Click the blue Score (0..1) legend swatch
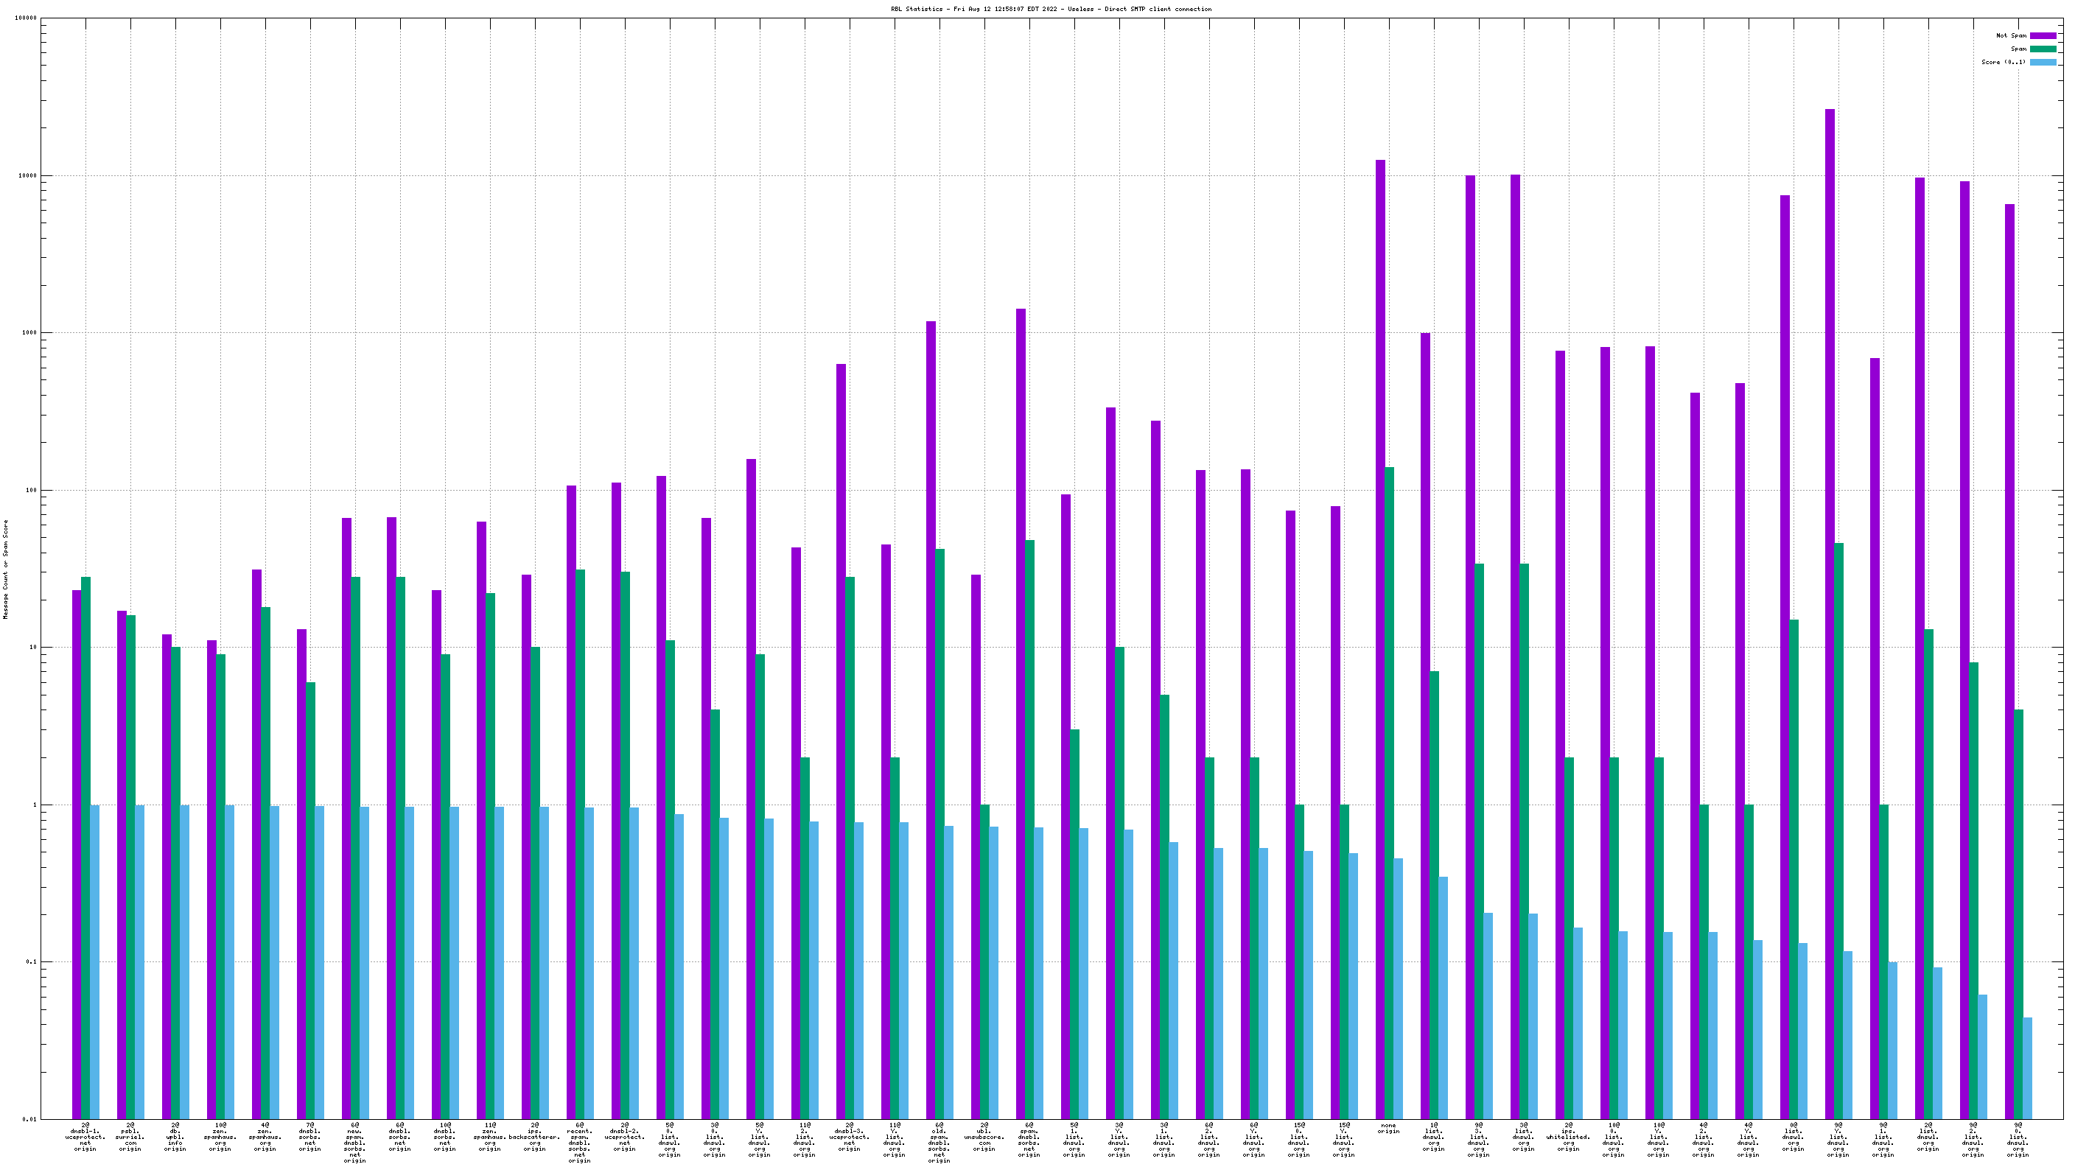Image resolution: width=2075 pixels, height=1167 pixels. 2042,62
